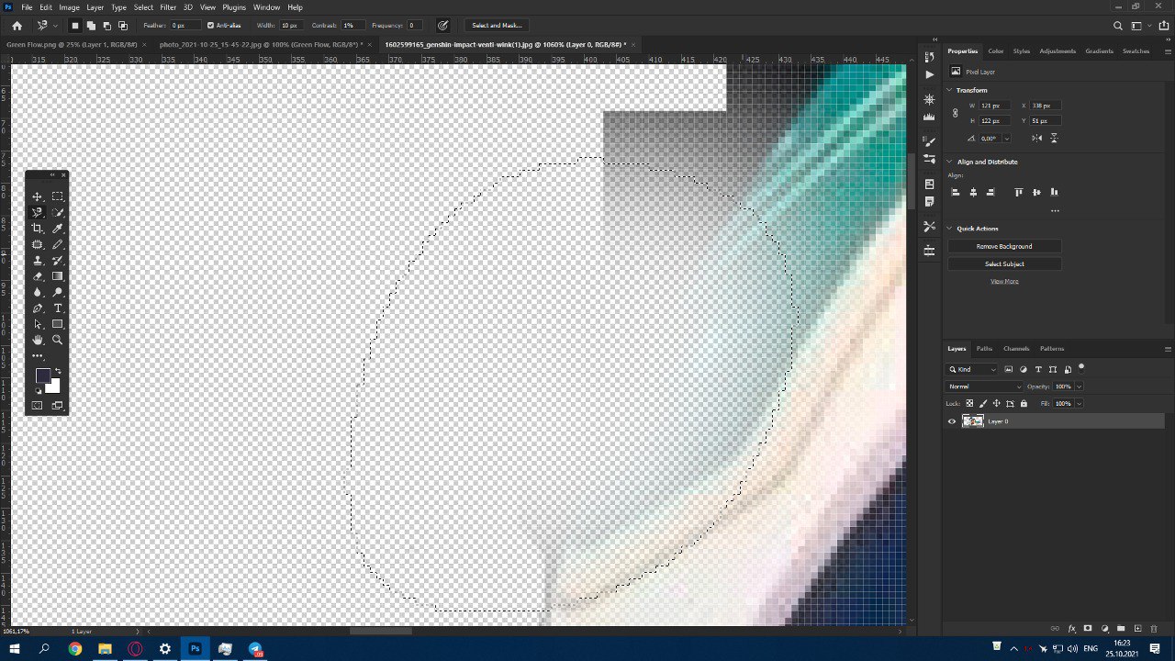1175x661 pixels.
Task: Click the Select Subject button
Action: tap(1004, 263)
